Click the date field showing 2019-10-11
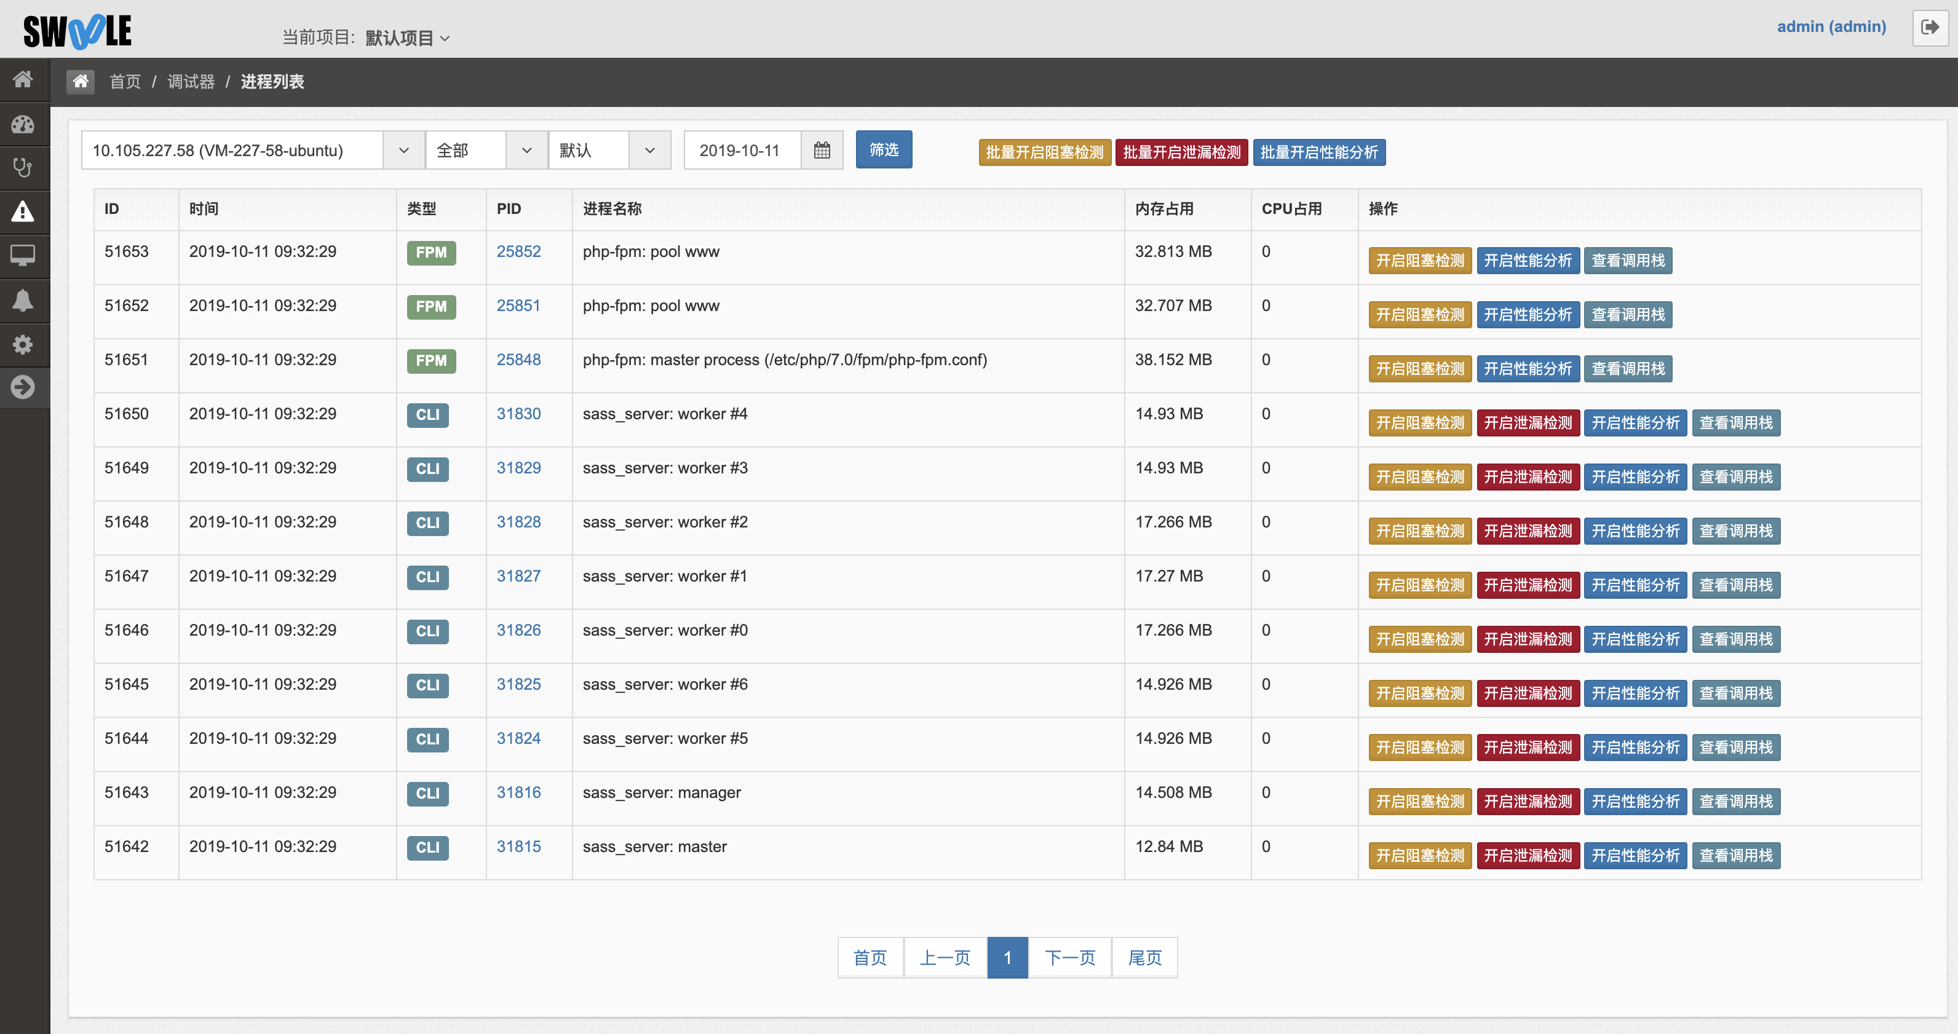This screenshot has width=1958, height=1034. click(x=743, y=151)
